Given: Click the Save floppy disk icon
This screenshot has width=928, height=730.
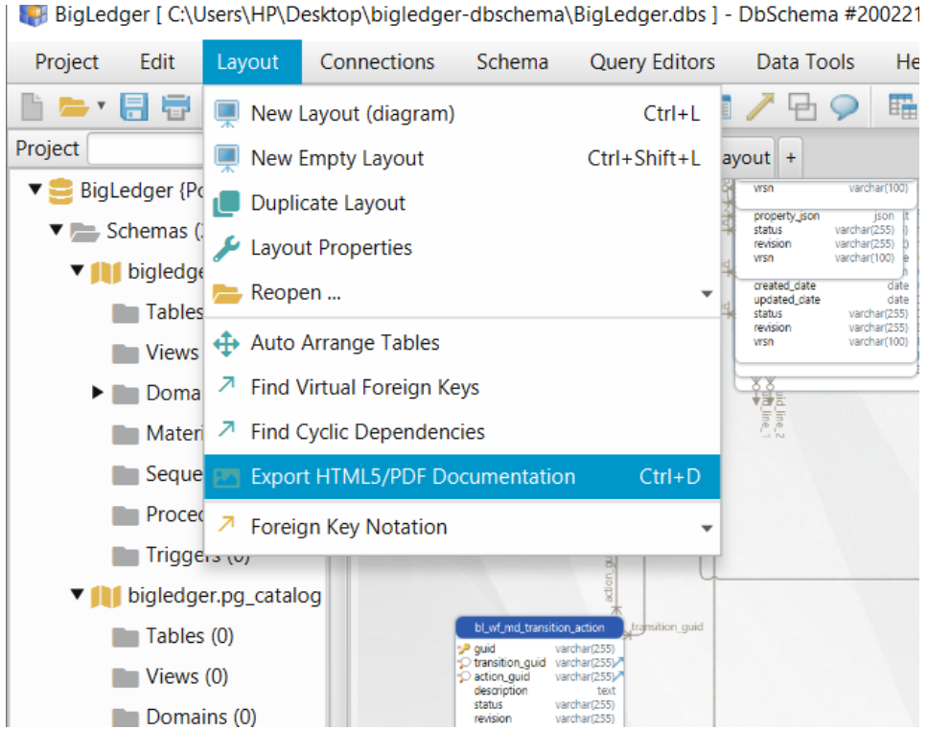Looking at the screenshot, I should pos(134,107).
